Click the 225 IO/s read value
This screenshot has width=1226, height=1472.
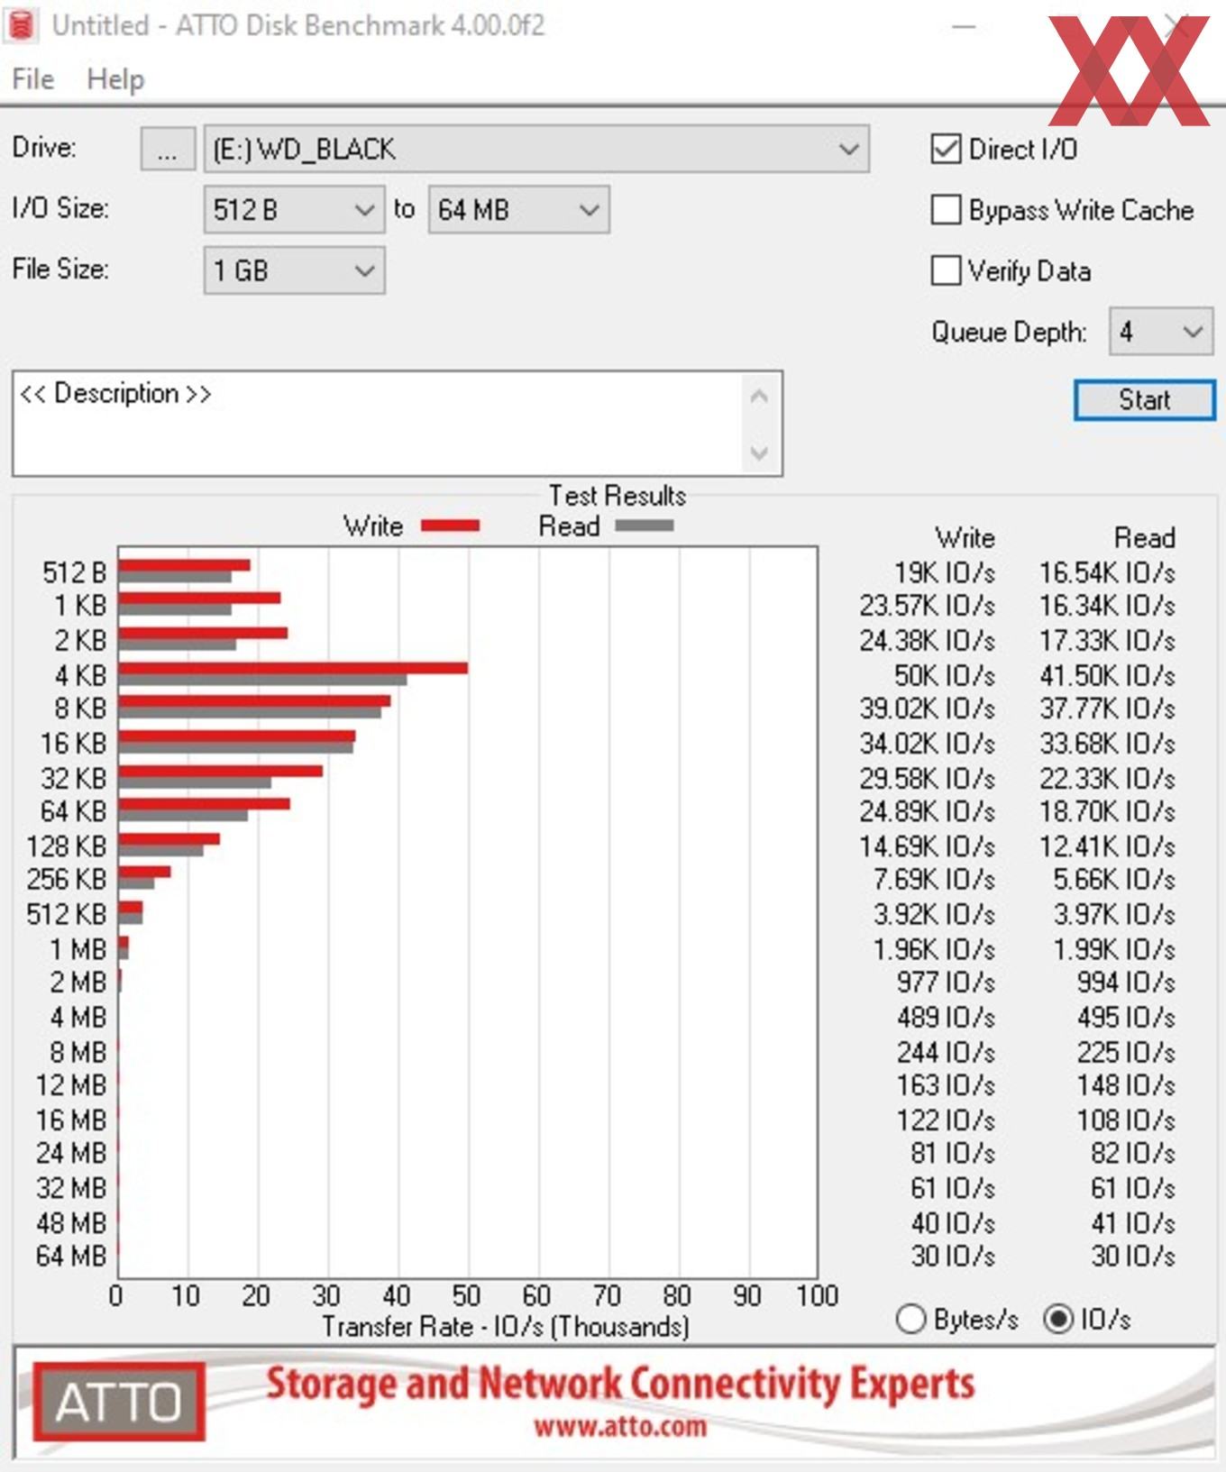[1126, 1052]
